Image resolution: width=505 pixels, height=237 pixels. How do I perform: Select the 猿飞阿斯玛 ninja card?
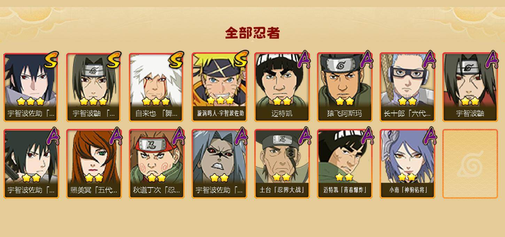[x=344, y=87]
